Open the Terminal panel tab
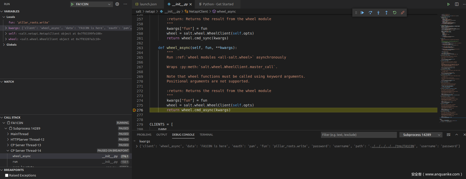 point(206,135)
